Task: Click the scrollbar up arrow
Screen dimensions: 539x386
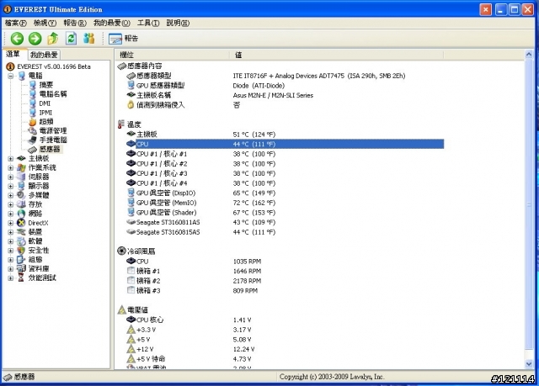Action: (x=529, y=54)
